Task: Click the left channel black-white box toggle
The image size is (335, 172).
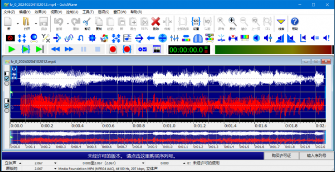Action: (7, 73)
